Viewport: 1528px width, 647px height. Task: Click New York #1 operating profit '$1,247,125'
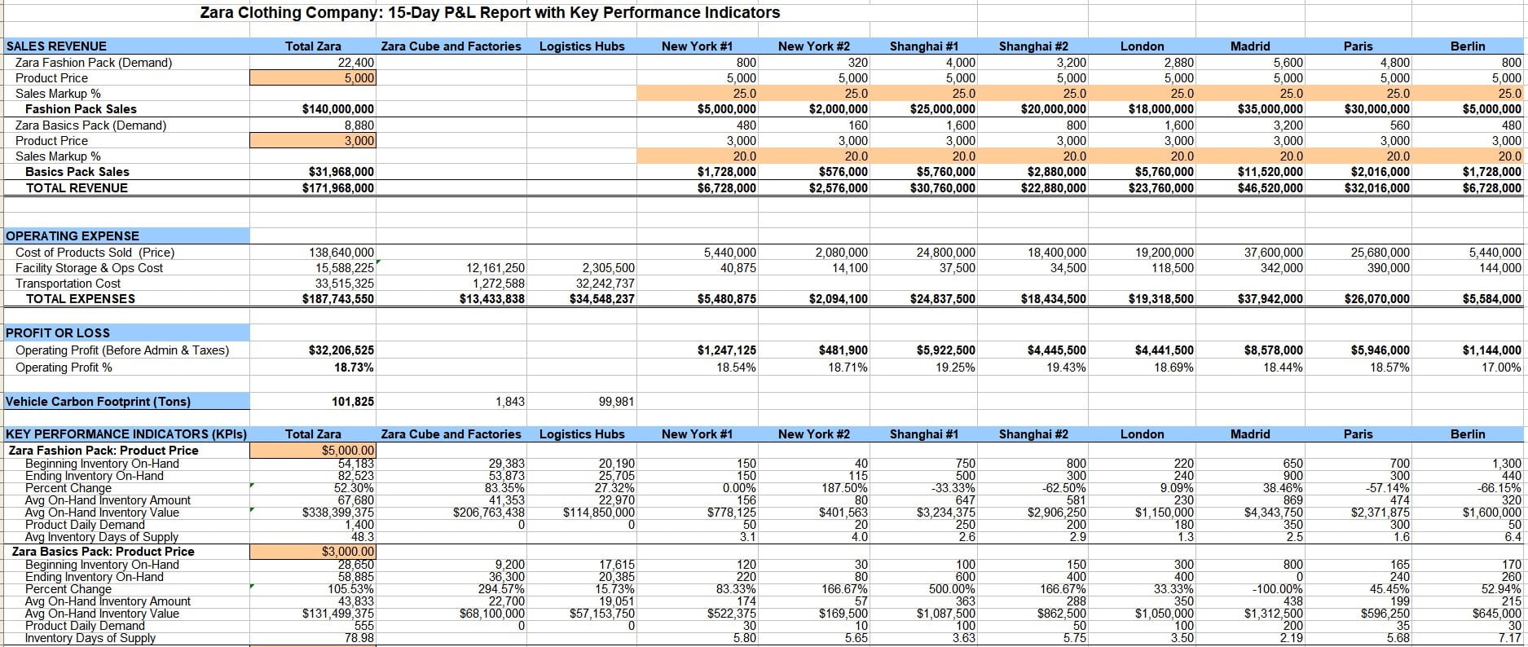[727, 350]
